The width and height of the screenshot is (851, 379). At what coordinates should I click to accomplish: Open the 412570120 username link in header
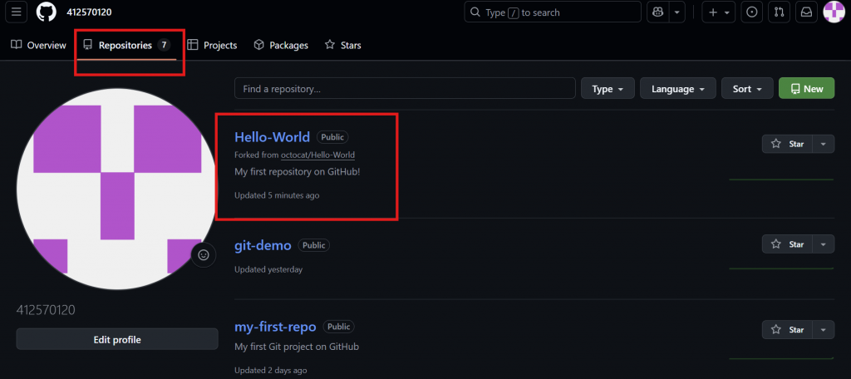pyautogui.click(x=90, y=12)
